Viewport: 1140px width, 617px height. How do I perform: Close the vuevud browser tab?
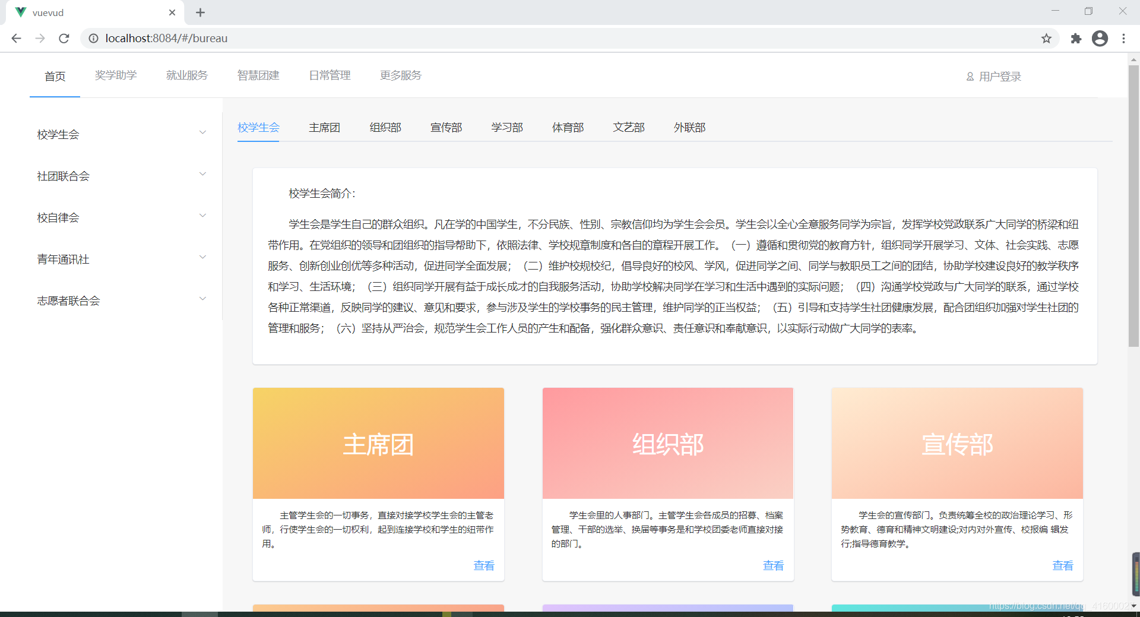coord(172,12)
